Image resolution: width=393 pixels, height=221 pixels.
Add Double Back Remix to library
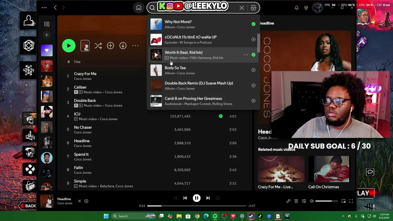[x=253, y=85]
